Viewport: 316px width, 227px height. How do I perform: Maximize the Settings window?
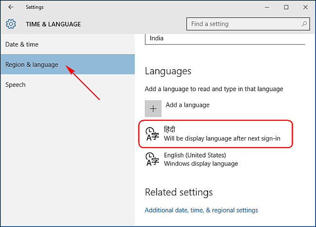click(286, 7)
